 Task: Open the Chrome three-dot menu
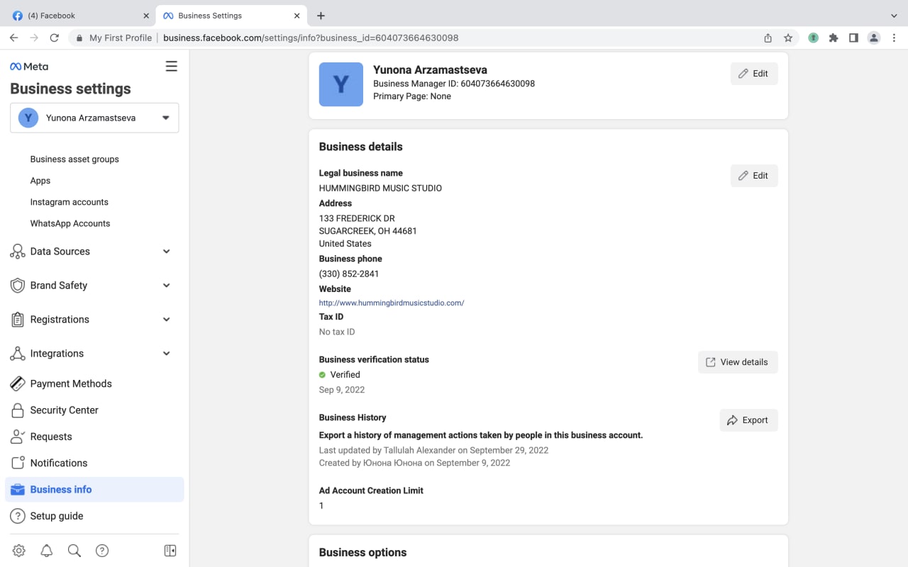click(x=894, y=38)
